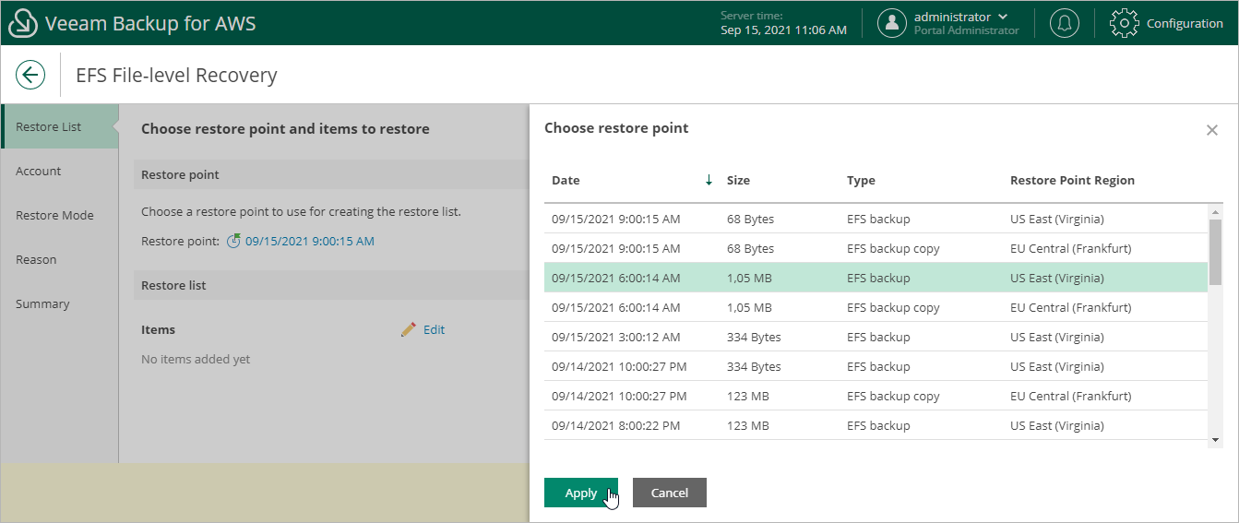Cancel the restore point selection

tap(669, 493)
